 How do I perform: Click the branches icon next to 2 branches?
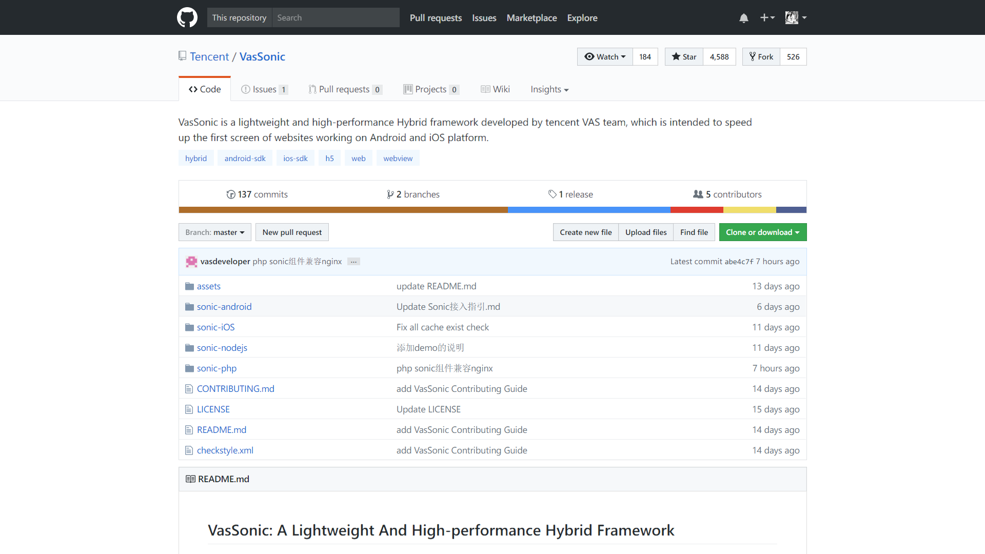(x=391, y=194)
